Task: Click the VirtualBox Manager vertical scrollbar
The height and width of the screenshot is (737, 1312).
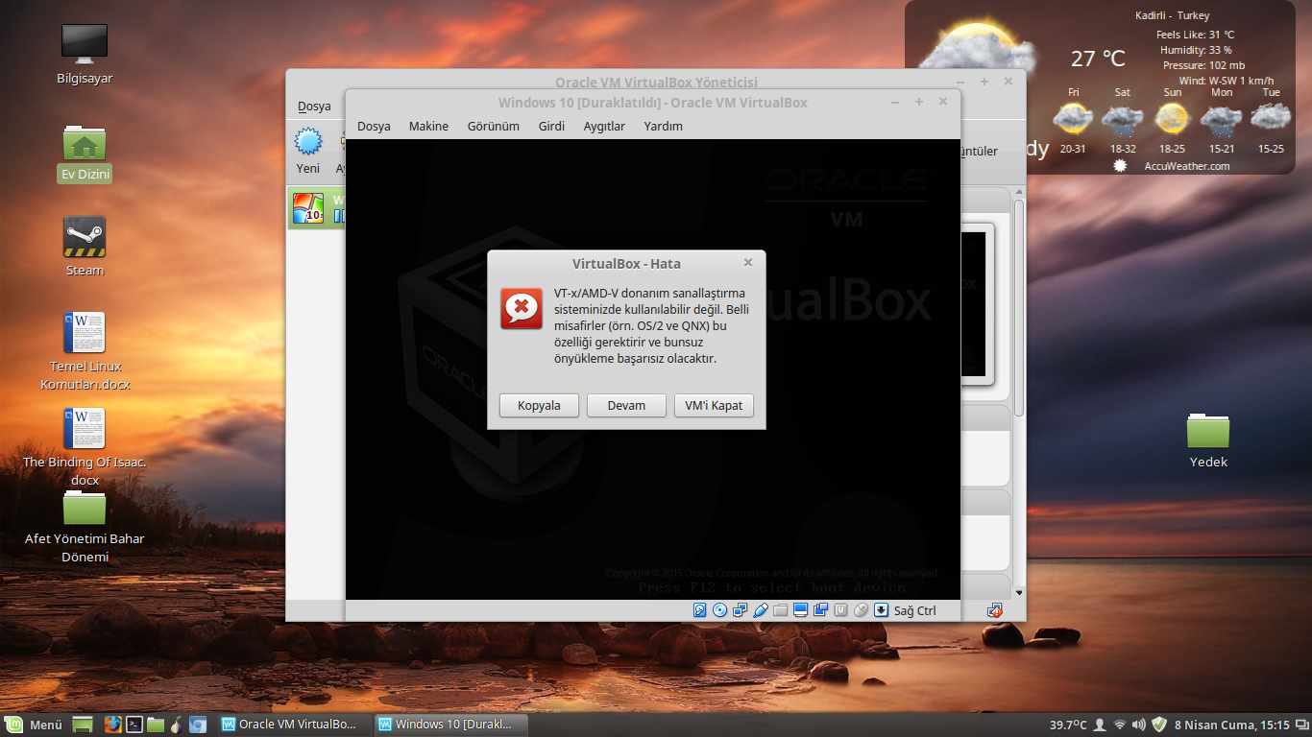Action: point(1019,307)
